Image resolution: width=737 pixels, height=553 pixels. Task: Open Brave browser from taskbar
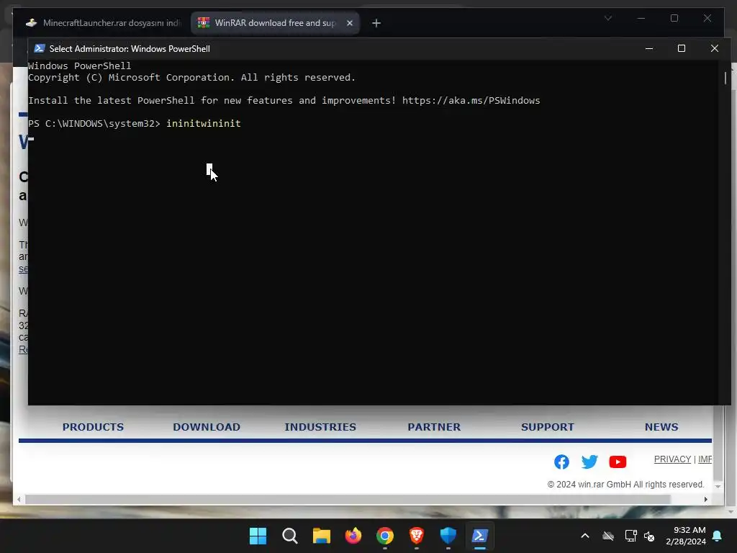point(417,536)
